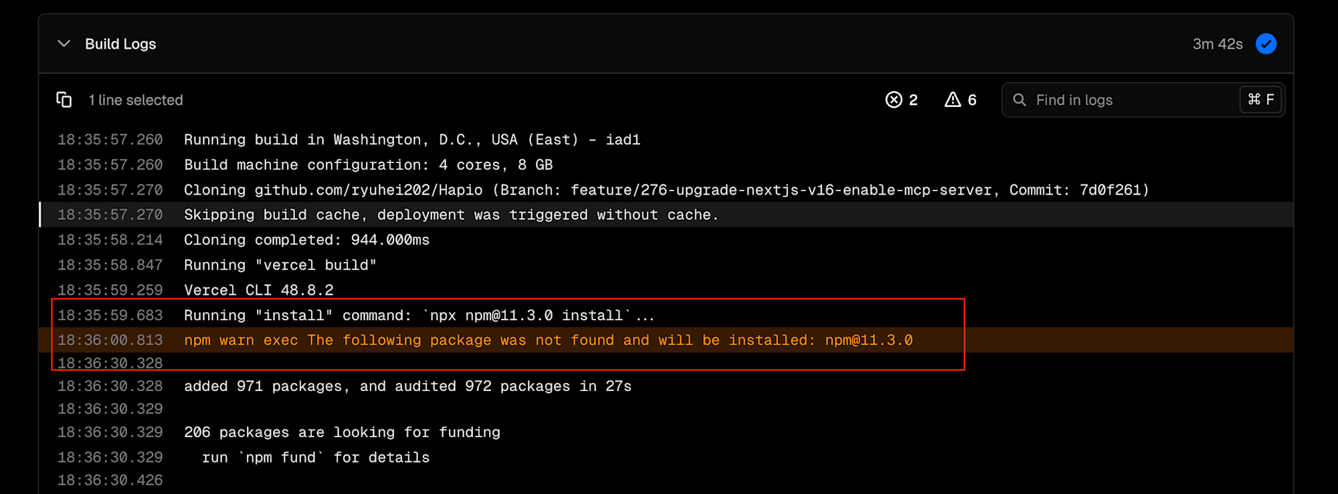Select the Running "vercel build" log line
This screenshot has width=1338, height=494.
(x=280, y=265)
